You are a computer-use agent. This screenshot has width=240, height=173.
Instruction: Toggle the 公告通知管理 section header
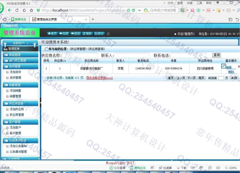20,140
